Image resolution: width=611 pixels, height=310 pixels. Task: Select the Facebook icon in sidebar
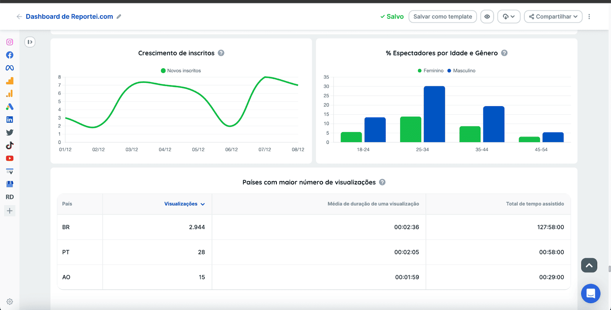click(10, 55)
